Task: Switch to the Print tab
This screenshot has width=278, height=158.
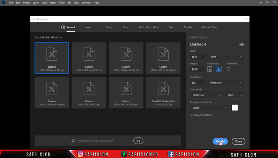Action: coord(126,27)
